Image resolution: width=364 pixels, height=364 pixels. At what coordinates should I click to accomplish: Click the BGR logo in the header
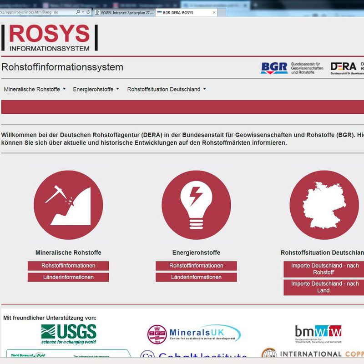point(274,68)
